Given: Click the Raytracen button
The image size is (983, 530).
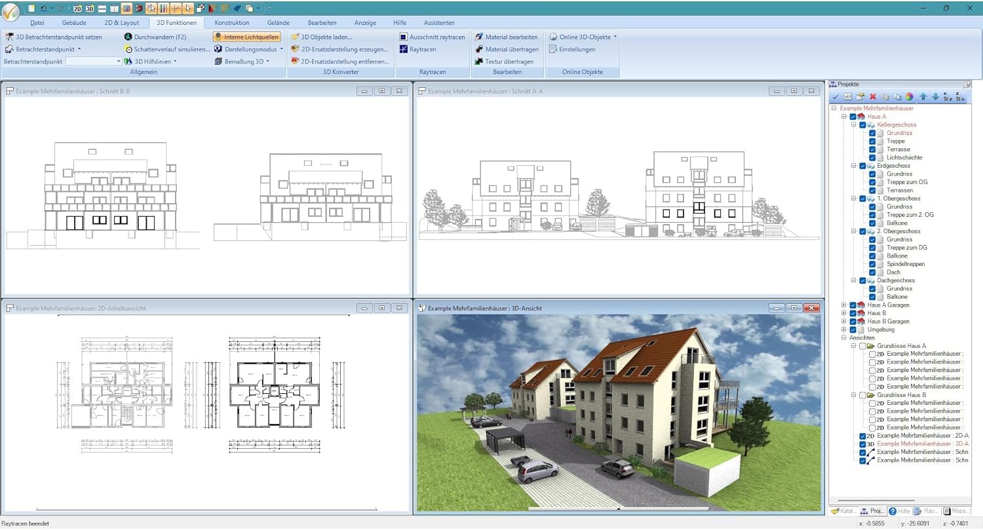Looking at the screenshot, I should tap(417, 49).
